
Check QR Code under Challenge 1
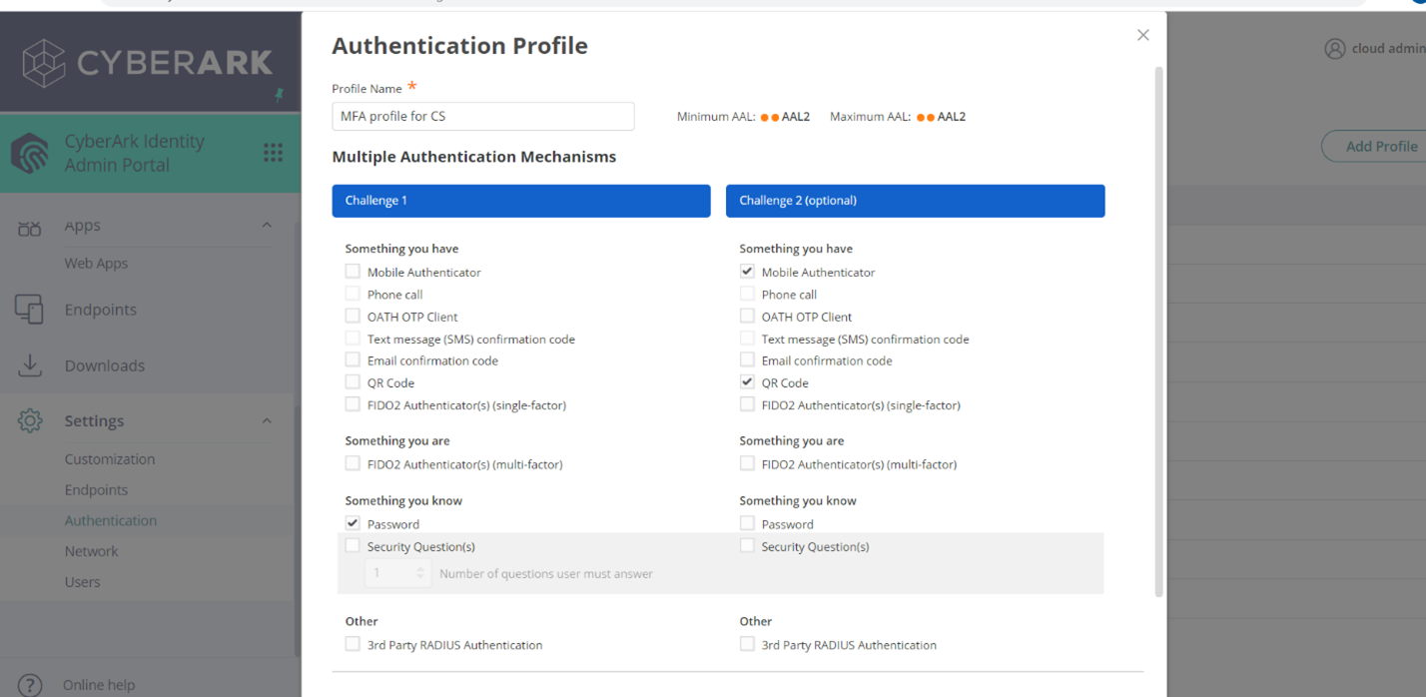click(353, 381)
